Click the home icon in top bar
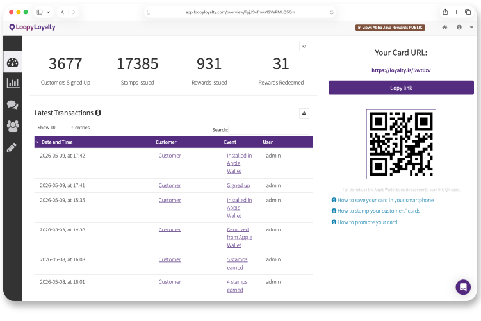The height and width of the screenshot is (321, 481). [x=444, y=28]
